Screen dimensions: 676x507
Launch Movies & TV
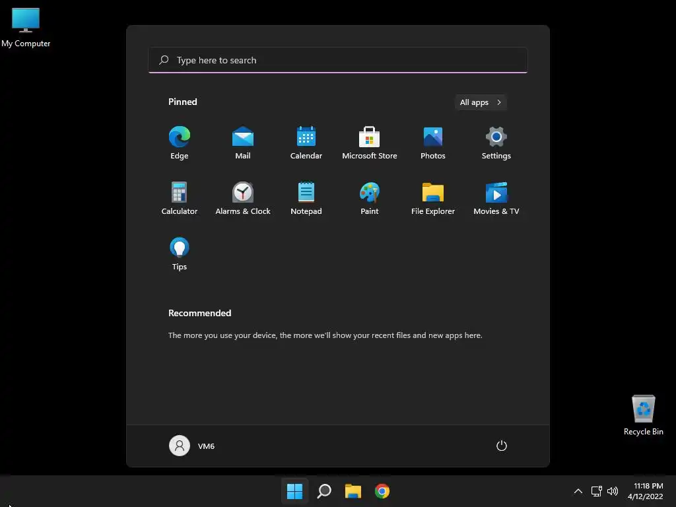pos(496,198)
